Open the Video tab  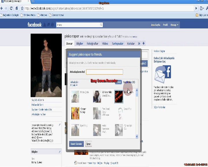point(105,43)
